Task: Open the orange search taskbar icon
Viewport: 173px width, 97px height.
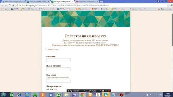Action: pyautogui.click(x=90, y=95)
